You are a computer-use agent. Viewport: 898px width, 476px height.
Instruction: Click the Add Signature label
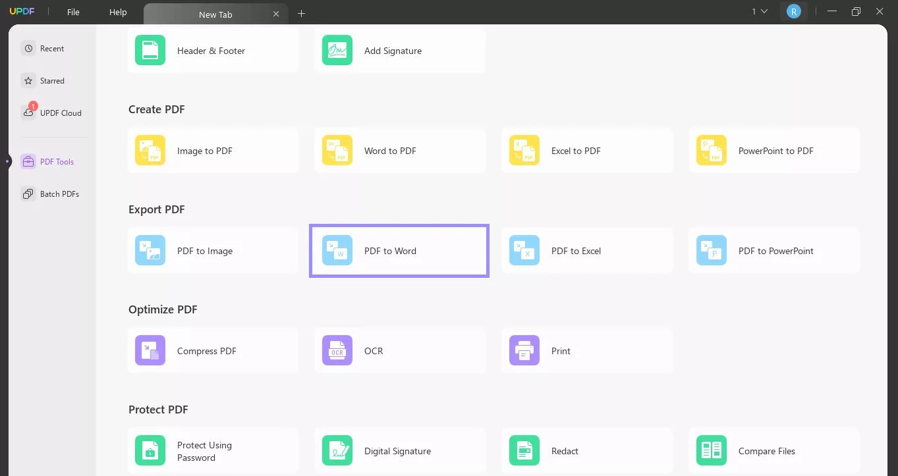(x=393, y=51)
